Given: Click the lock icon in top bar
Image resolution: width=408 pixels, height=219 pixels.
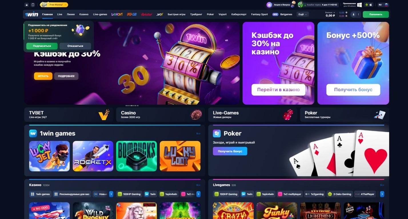Looking at the screenshot, I should (x=27, y=5).
